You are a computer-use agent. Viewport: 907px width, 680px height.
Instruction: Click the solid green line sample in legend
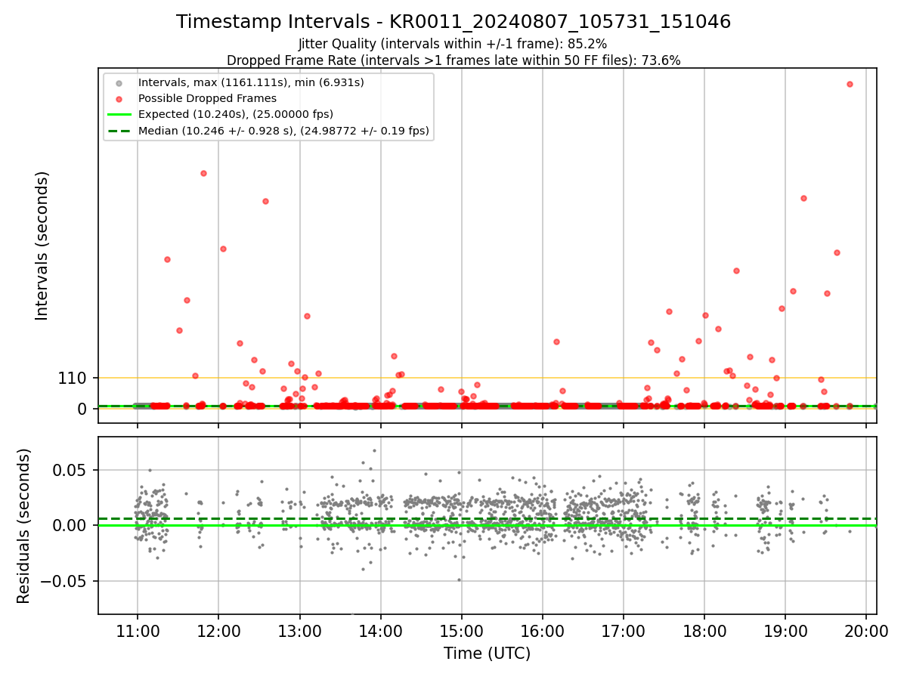tap(119, 115)
